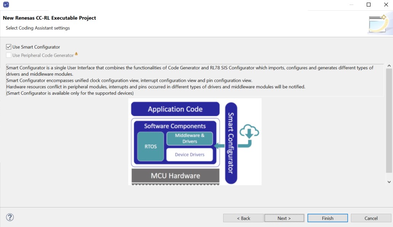
Task: Go to previous page with Back button
Action: coord(243,218)
